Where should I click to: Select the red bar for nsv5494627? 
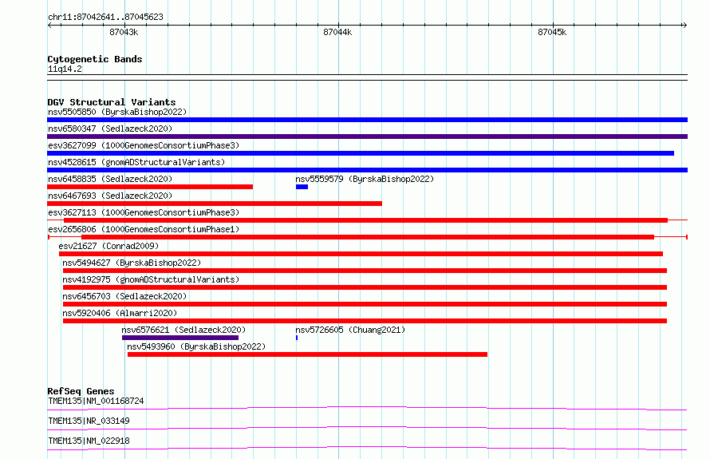[365, 271]
